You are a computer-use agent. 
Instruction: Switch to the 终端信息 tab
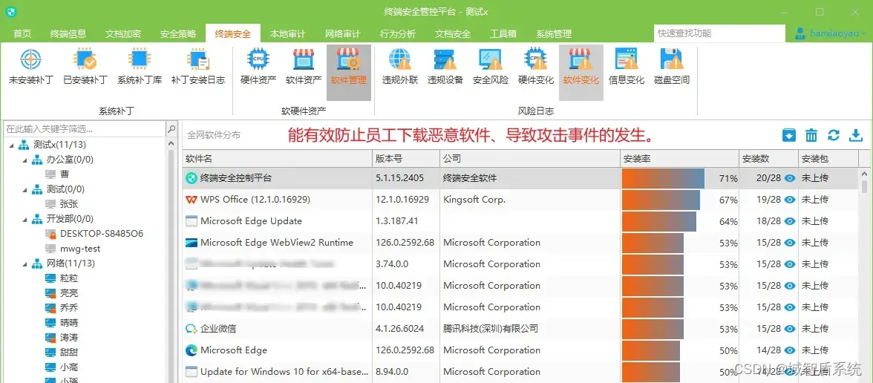point(68,34)
